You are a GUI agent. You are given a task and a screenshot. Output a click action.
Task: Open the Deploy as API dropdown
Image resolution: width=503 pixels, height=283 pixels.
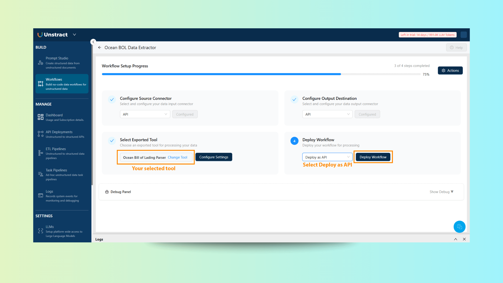(x=327, y=157)
